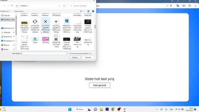Select the RWIoOZ-Panel01 PriorityFeature image file

[67, 26]
